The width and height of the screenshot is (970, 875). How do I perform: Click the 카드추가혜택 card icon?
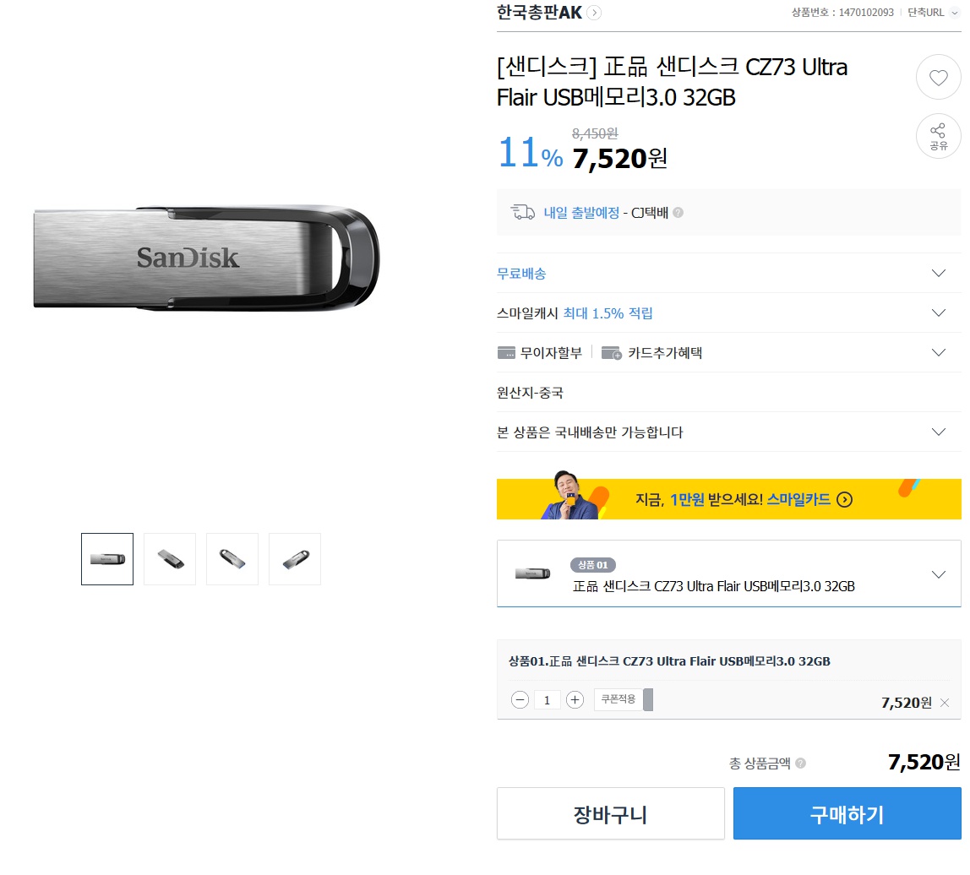(x=612, y=353)
